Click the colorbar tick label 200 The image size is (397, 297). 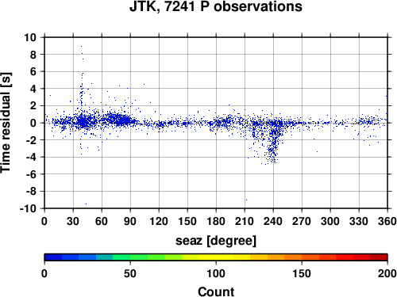[x=387, y=273]
